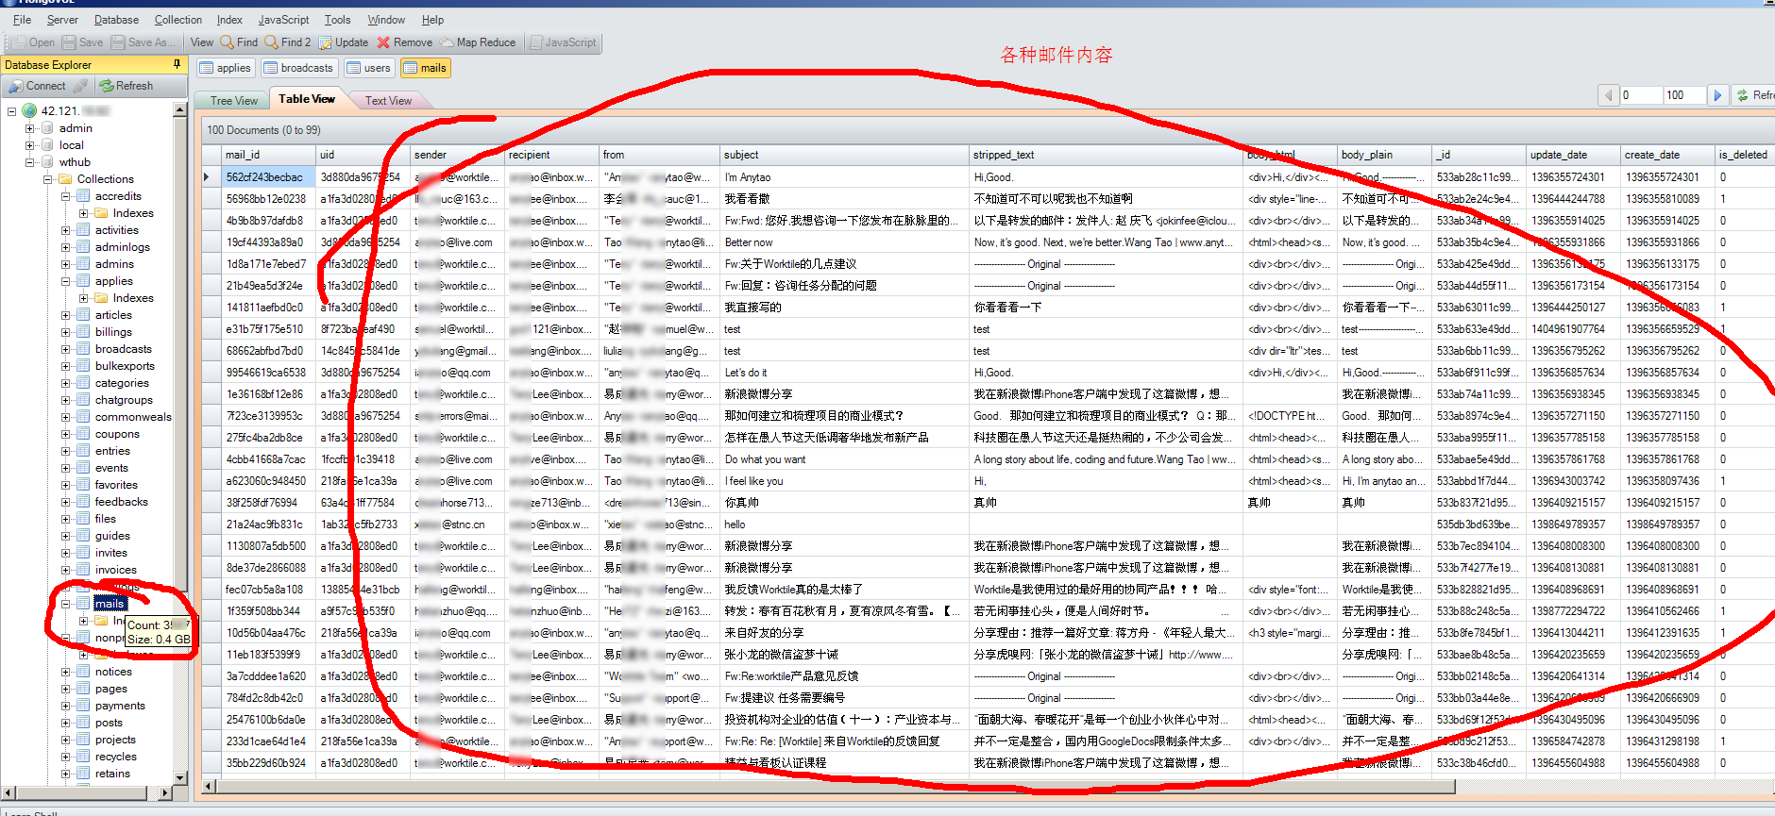Click mail_id cell 562cf243becbac
1775x816 pixels.
tap(268, 177)
